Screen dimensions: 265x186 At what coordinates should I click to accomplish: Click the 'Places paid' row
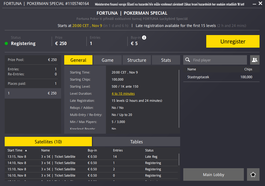click(x=32, y=83)
